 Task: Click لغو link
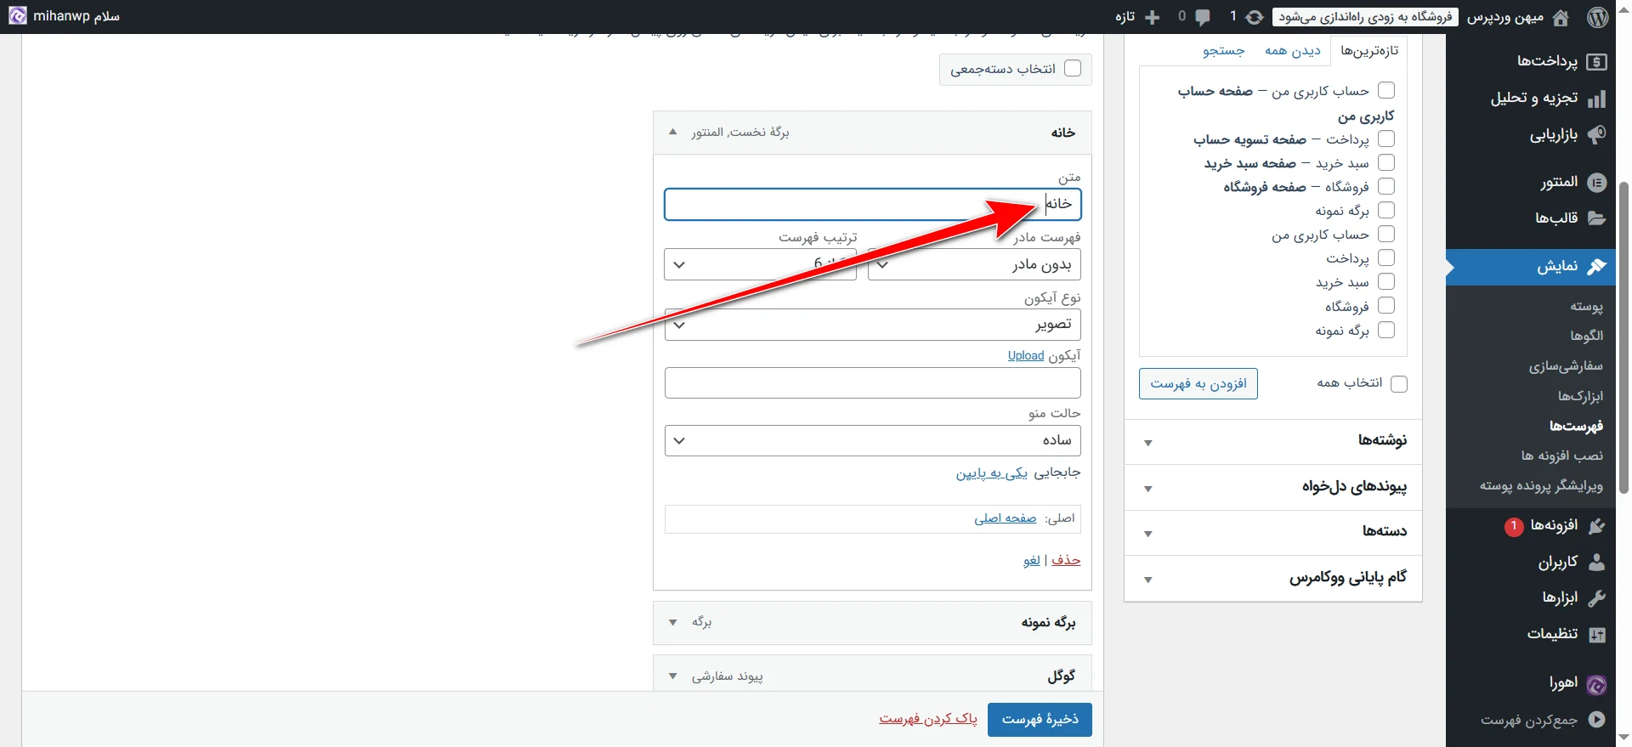click(x=1032, y=560)
